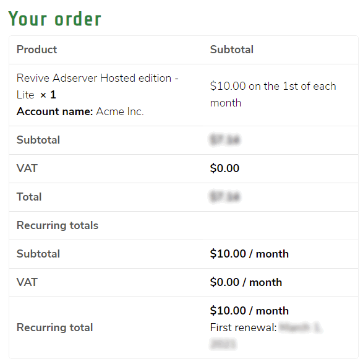Click the '$0.00' VAT amount

pos(224,168)
